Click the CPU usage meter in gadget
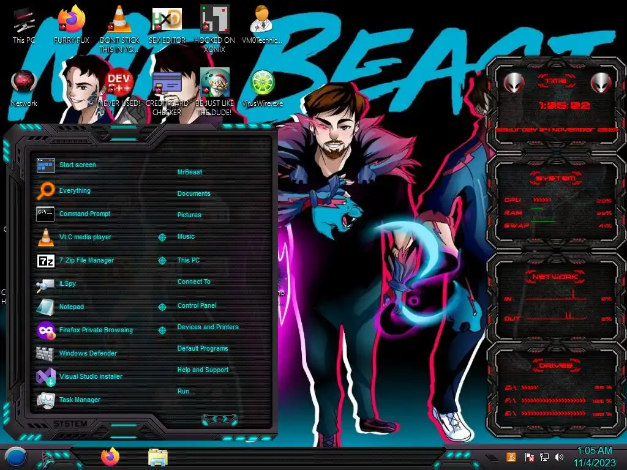Image resolution: width=627 pixels, height=470 pixels. pyautogui.click(x=541, y=200)
